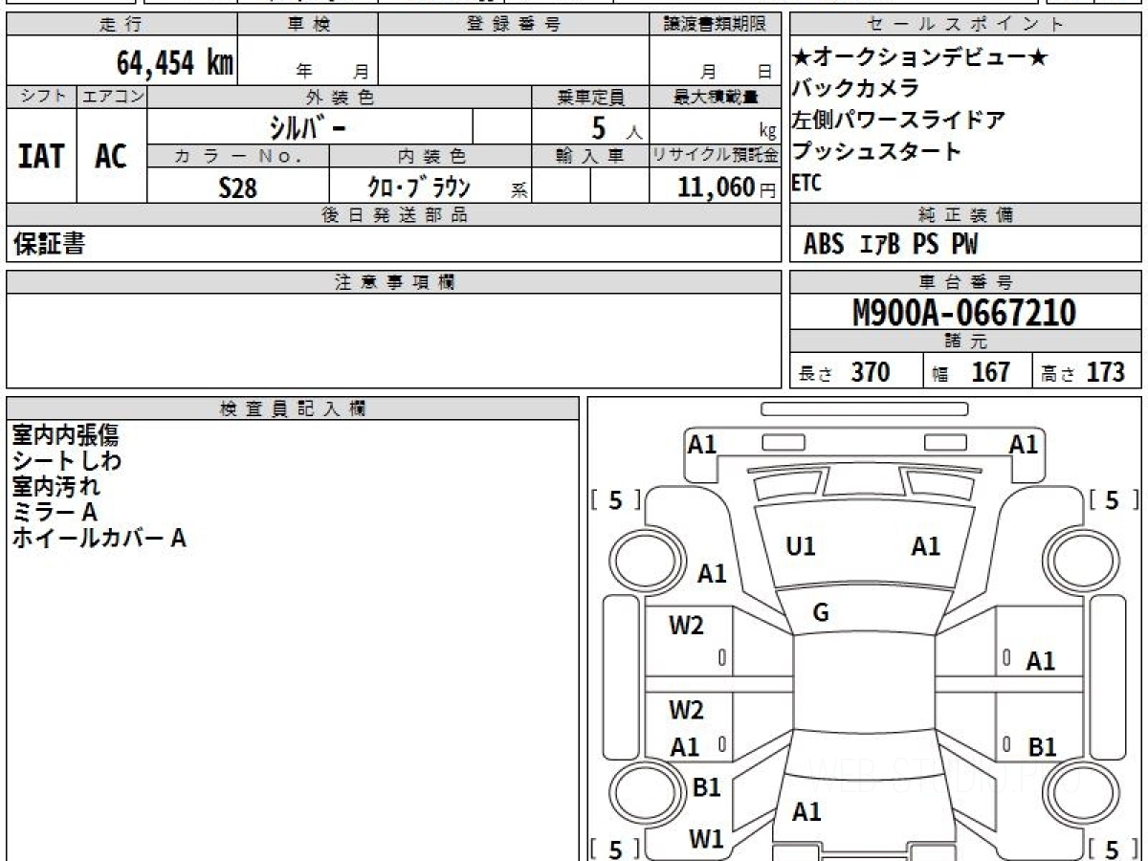Viewport: 1148px width, 861px height.
Task: Click the recycle deposit 11,060円
Action: click(727, 187)
